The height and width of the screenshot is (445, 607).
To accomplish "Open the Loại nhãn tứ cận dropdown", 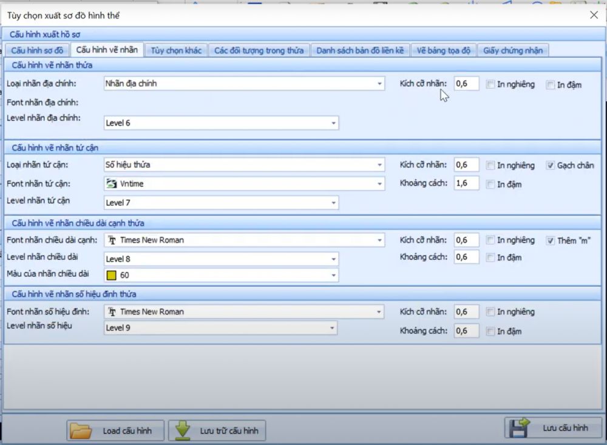I will [379, 165].
